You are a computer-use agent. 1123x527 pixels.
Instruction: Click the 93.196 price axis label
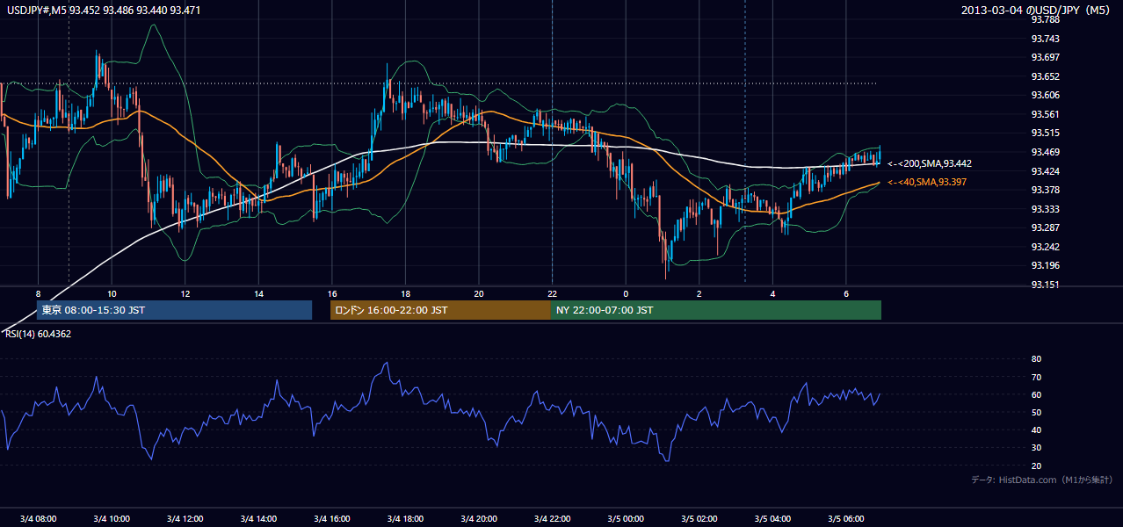click(x=1045, y=265)
